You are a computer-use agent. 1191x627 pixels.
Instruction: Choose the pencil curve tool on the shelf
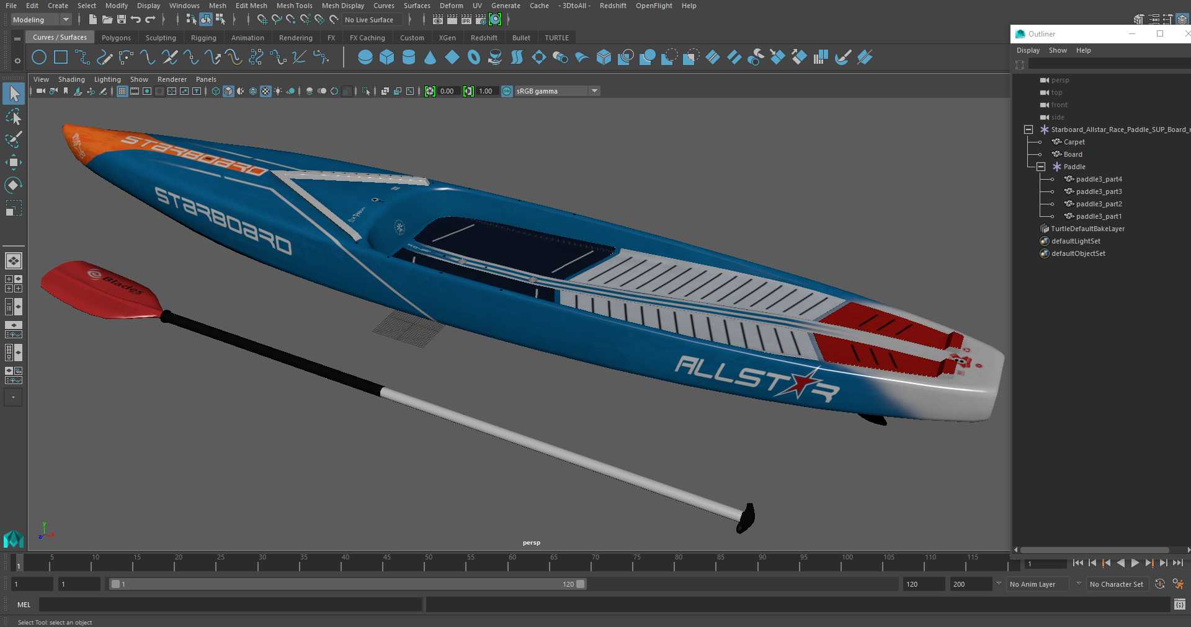(x=104, y=58)
